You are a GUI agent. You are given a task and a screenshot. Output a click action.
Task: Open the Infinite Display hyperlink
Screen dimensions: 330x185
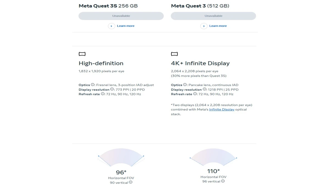click(222, 109)
